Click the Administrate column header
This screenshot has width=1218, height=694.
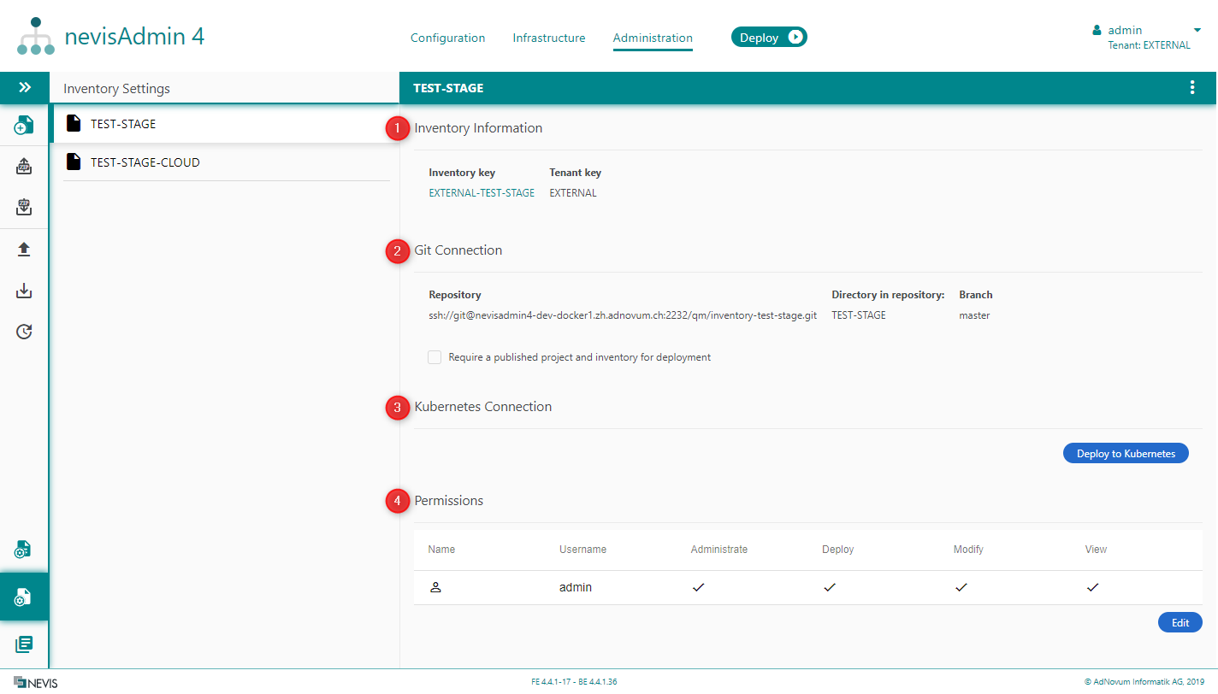[x=719, y=550]
